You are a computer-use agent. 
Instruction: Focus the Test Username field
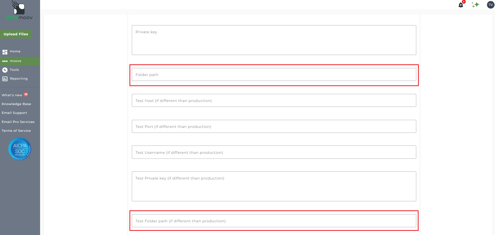(x=274, y=153)
